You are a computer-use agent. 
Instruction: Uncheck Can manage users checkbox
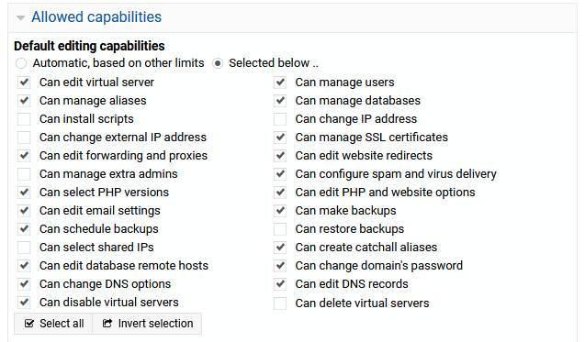pyautogui.click(x=280, y=83)
